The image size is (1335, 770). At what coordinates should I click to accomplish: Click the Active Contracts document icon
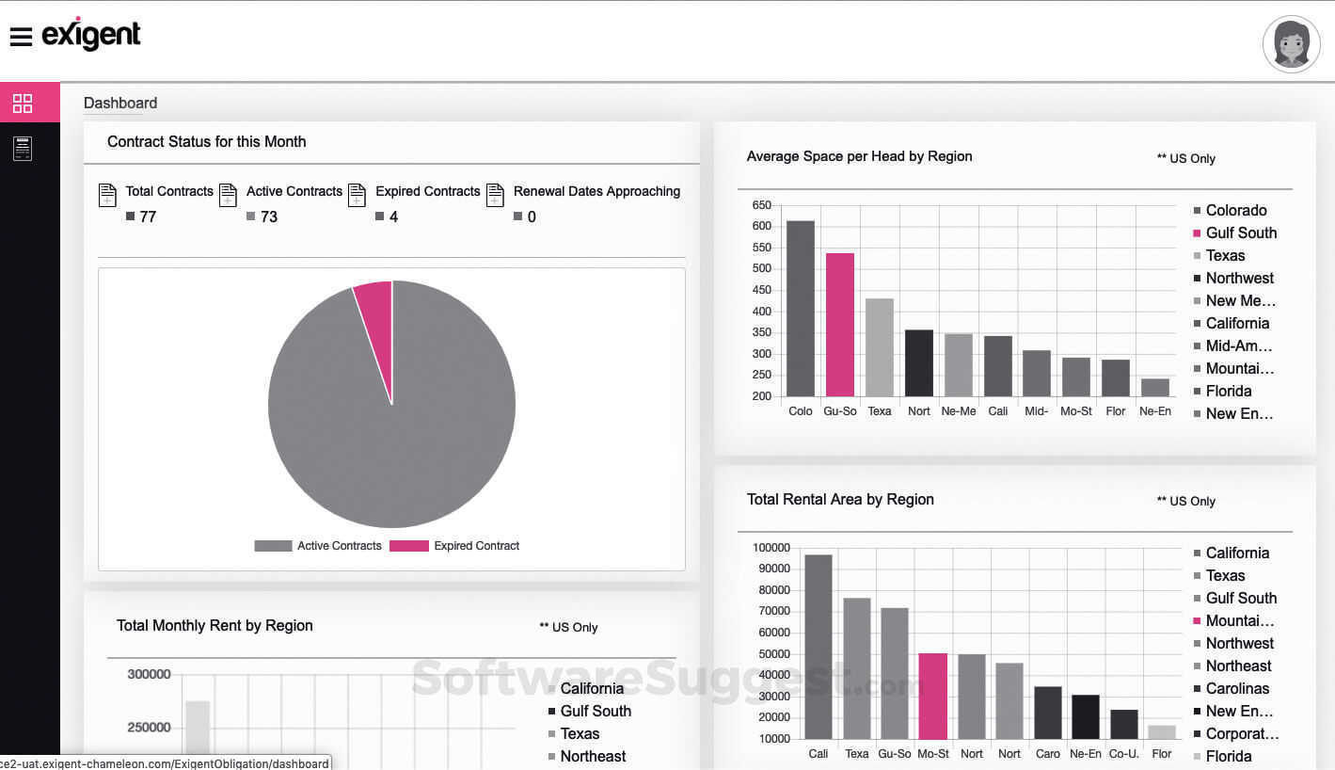229,194
